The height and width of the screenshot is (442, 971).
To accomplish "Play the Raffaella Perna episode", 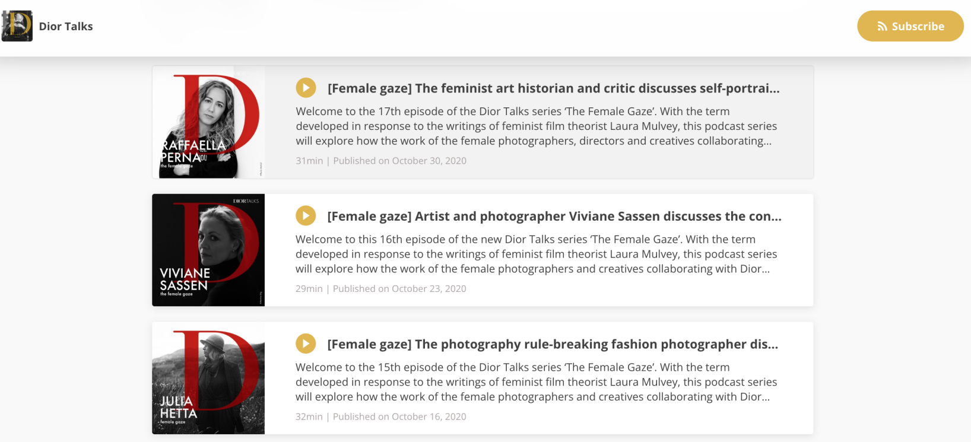I will click(x=306, y=88).
